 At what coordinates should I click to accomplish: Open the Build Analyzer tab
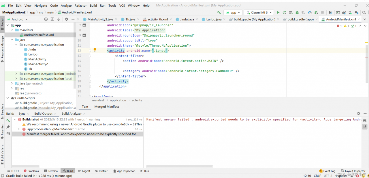coord(71,113)
